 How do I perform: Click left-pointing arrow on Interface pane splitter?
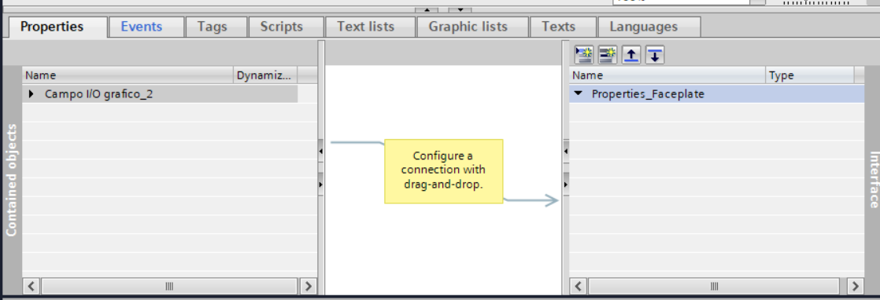click(x=566, y=151)
